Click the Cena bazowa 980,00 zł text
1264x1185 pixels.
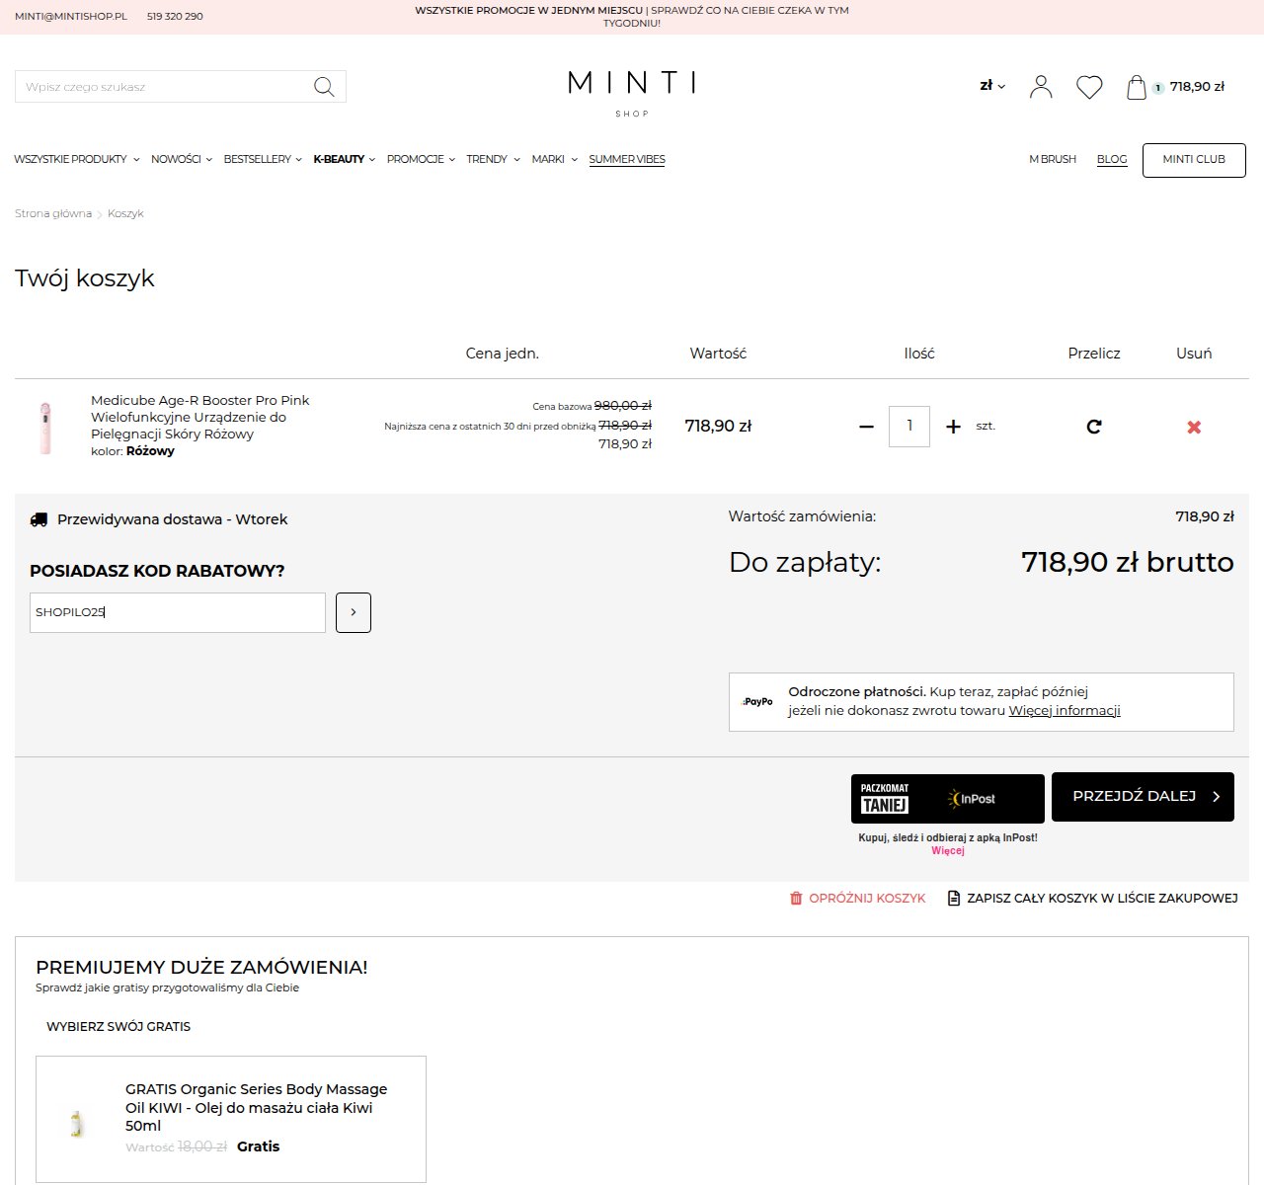592,406
